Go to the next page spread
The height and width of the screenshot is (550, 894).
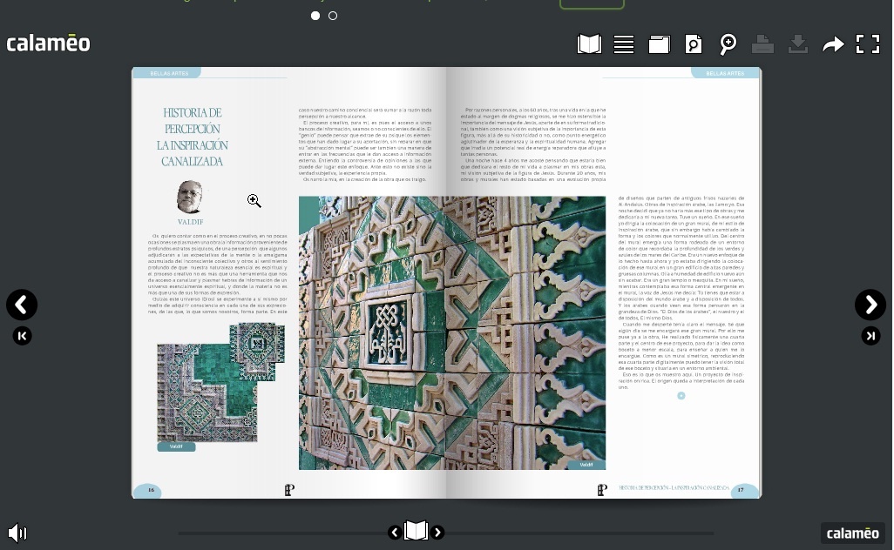coord(870,305)
